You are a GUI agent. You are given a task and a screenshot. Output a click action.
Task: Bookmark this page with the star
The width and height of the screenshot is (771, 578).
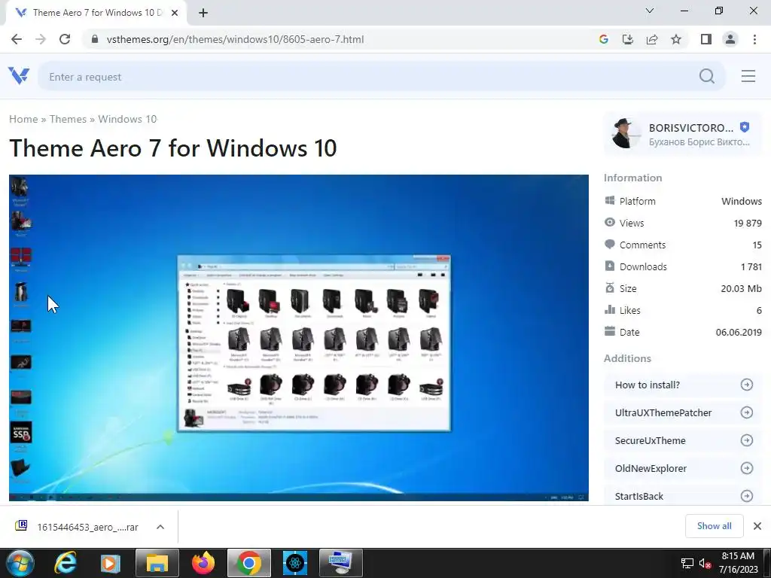676,39
